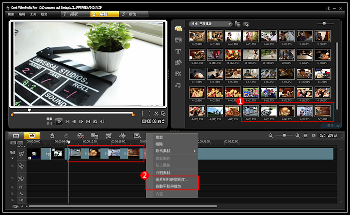
Task: Open add/remove chapter point dropdown
Action: tap(21, 146)
